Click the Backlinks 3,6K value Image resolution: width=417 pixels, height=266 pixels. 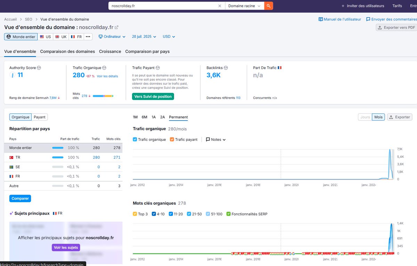(213, 75)
